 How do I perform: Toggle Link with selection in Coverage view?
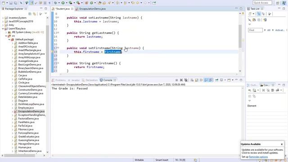(x=254, y=96)
